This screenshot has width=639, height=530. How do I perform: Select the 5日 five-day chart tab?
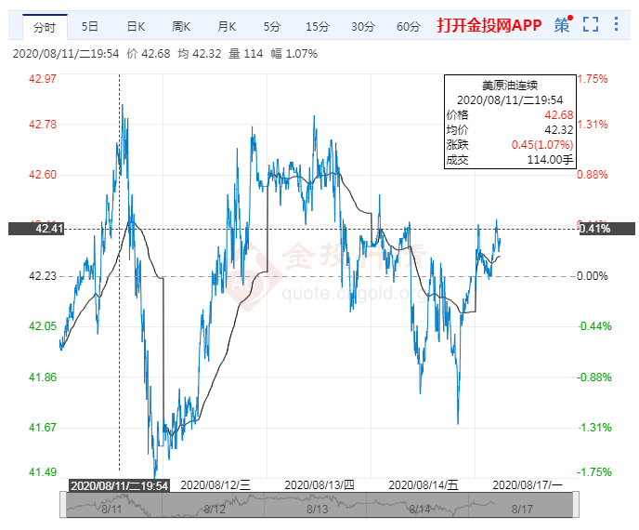click(90, 26)
